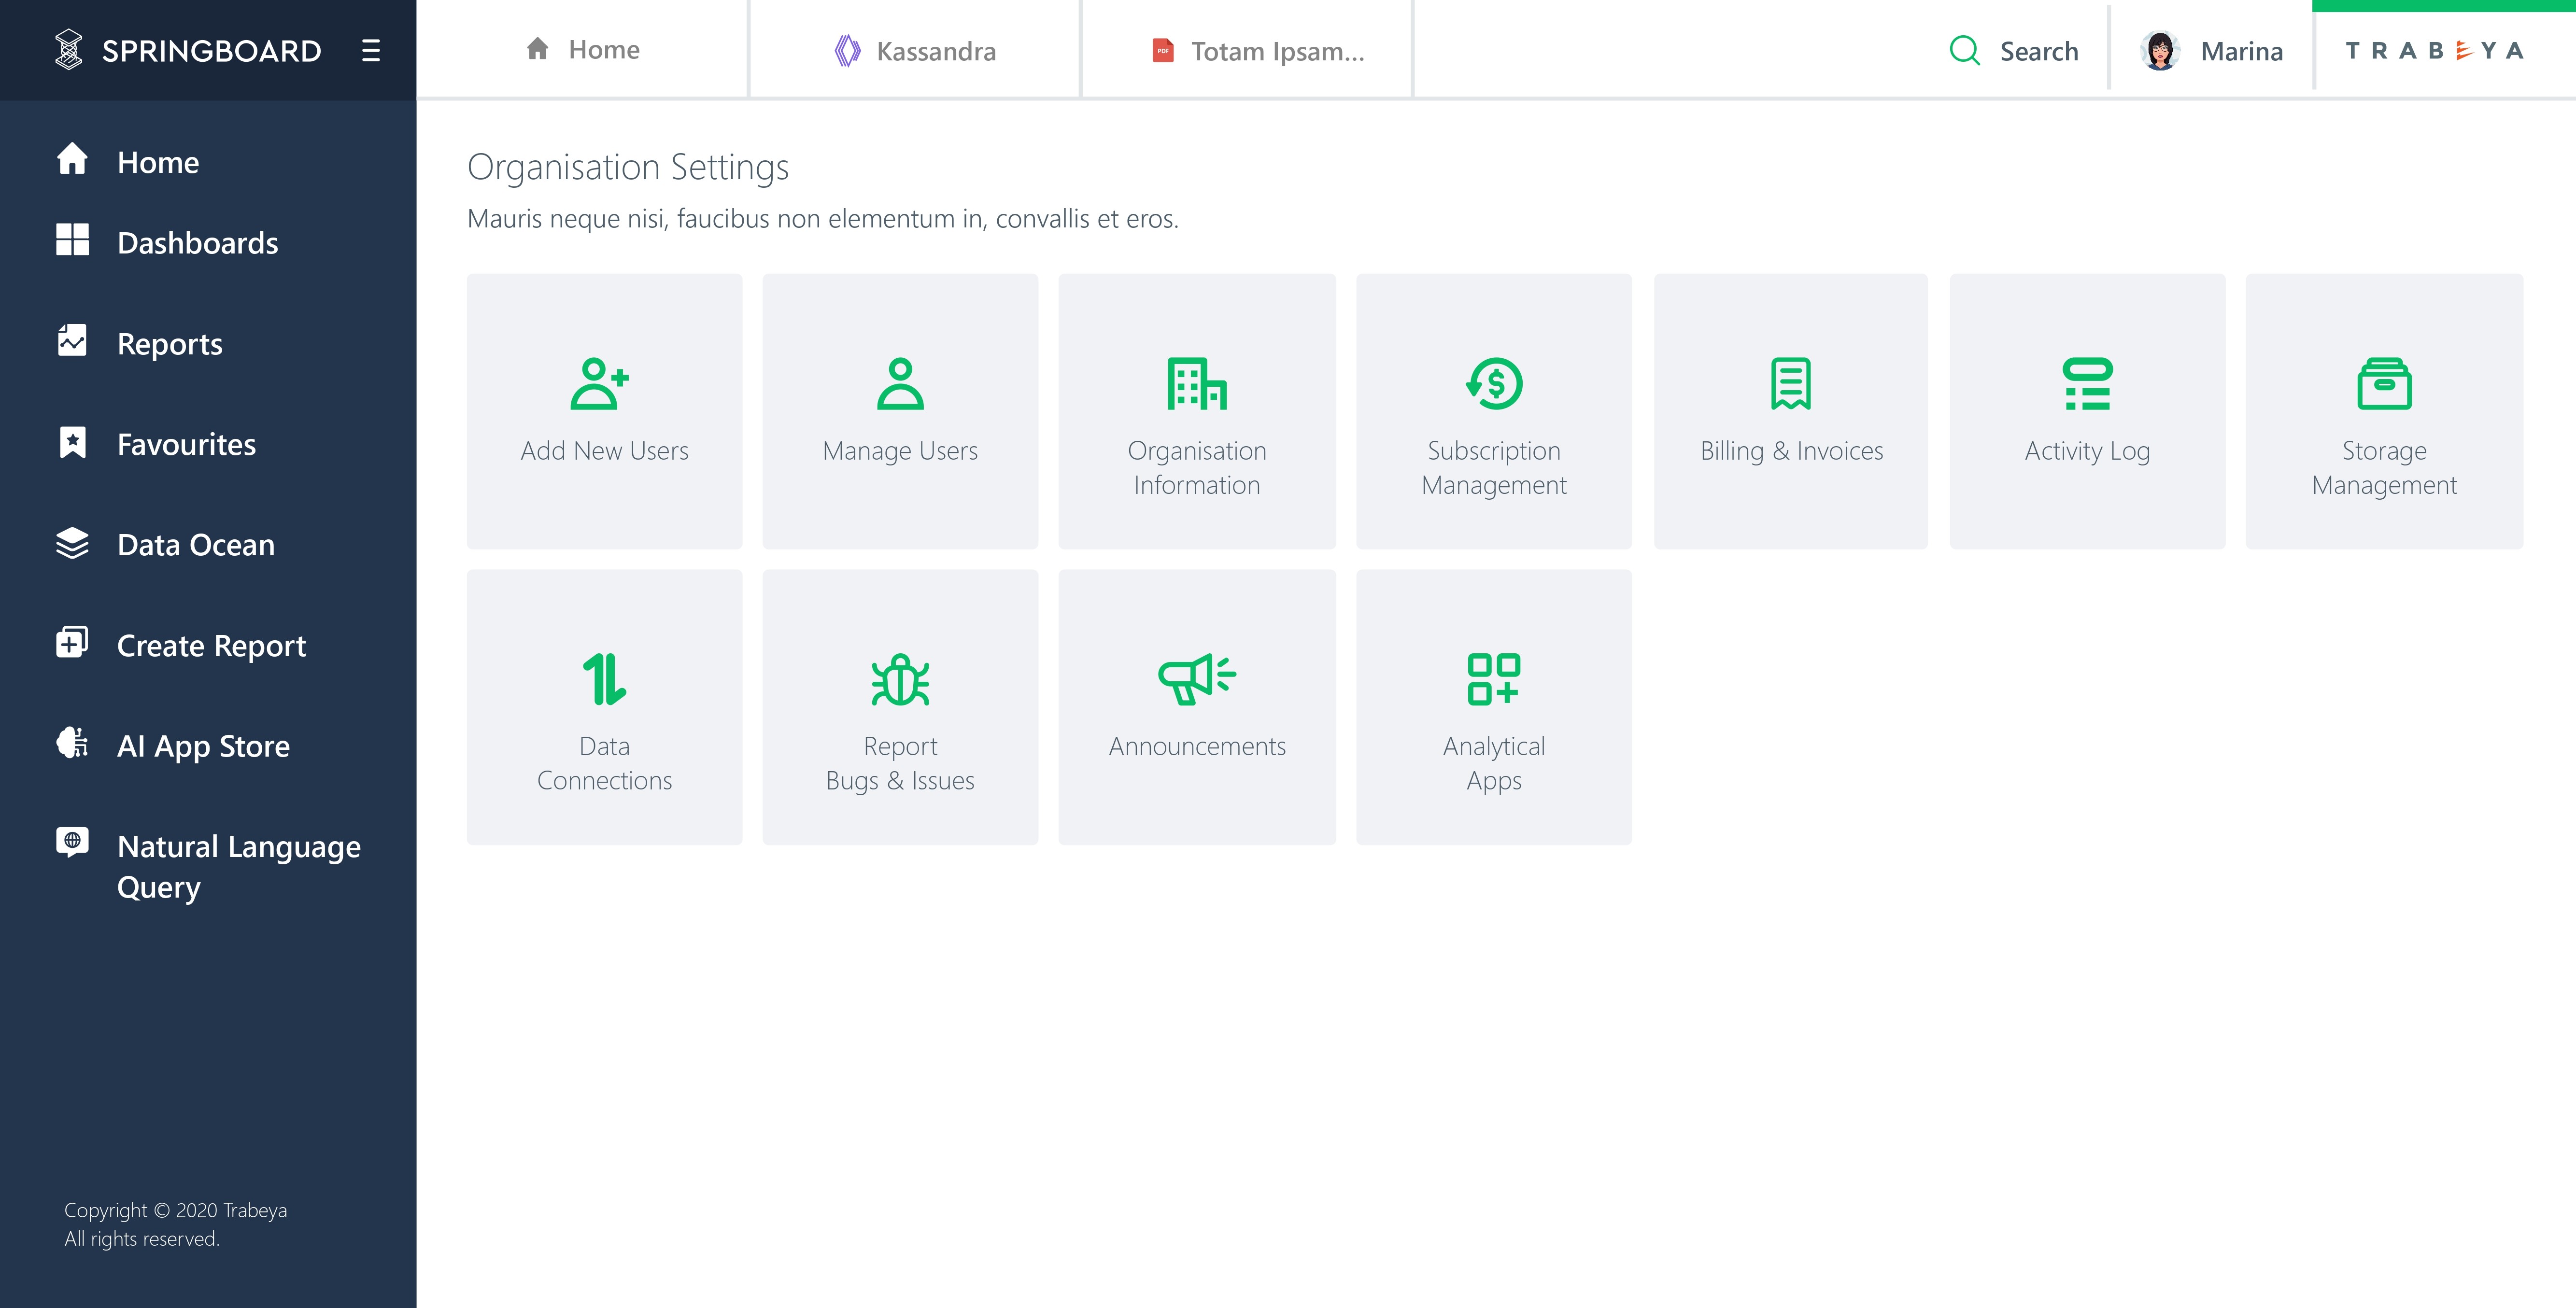Open the Manage Users label

900,451
